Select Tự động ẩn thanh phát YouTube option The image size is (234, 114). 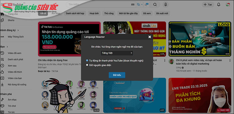(x=87, y=60)
